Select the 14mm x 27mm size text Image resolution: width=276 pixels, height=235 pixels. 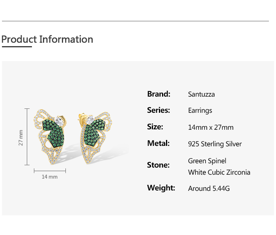211,127
